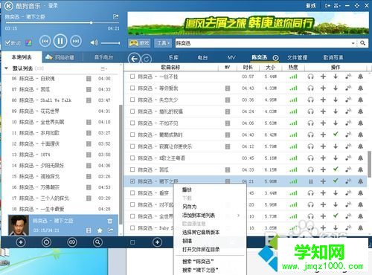Check the box for 一丝不挂

pos(132,77)
